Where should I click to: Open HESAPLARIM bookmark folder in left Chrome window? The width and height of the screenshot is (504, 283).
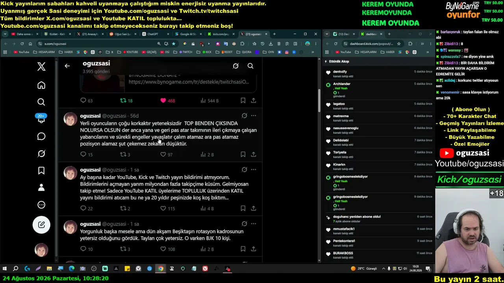coord(44,52)
